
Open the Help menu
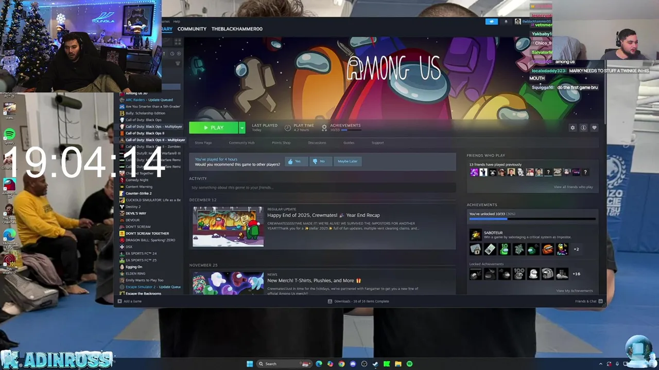pos(177,22)
